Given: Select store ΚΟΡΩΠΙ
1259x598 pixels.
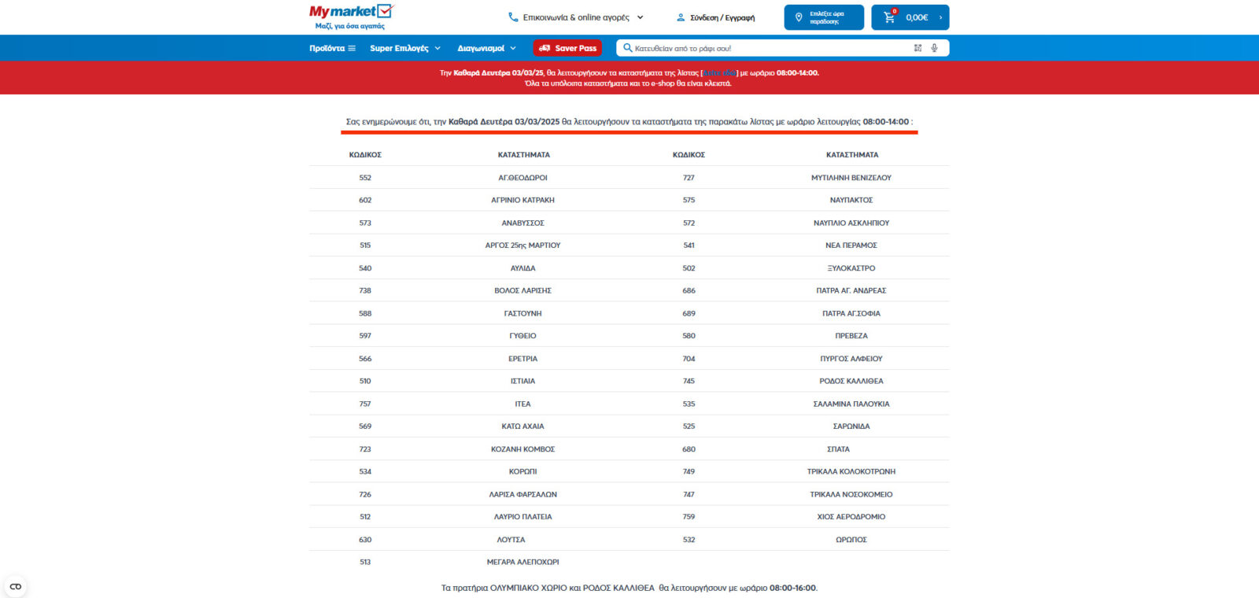Looking at the screenshot, I should pyautogui.click(x=522, y=471).
